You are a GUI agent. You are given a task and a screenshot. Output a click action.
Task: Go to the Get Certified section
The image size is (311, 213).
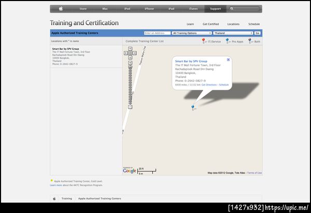(x=210, y=24)
